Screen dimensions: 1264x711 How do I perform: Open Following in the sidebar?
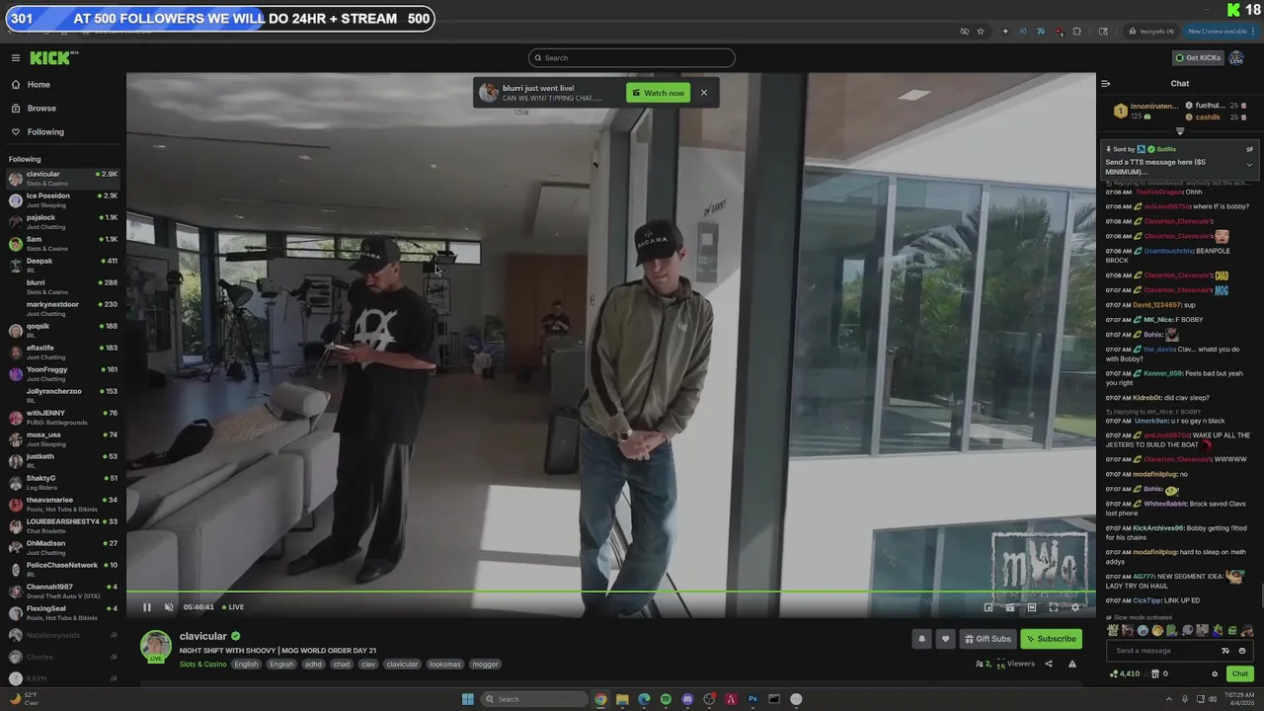point(45,132)
